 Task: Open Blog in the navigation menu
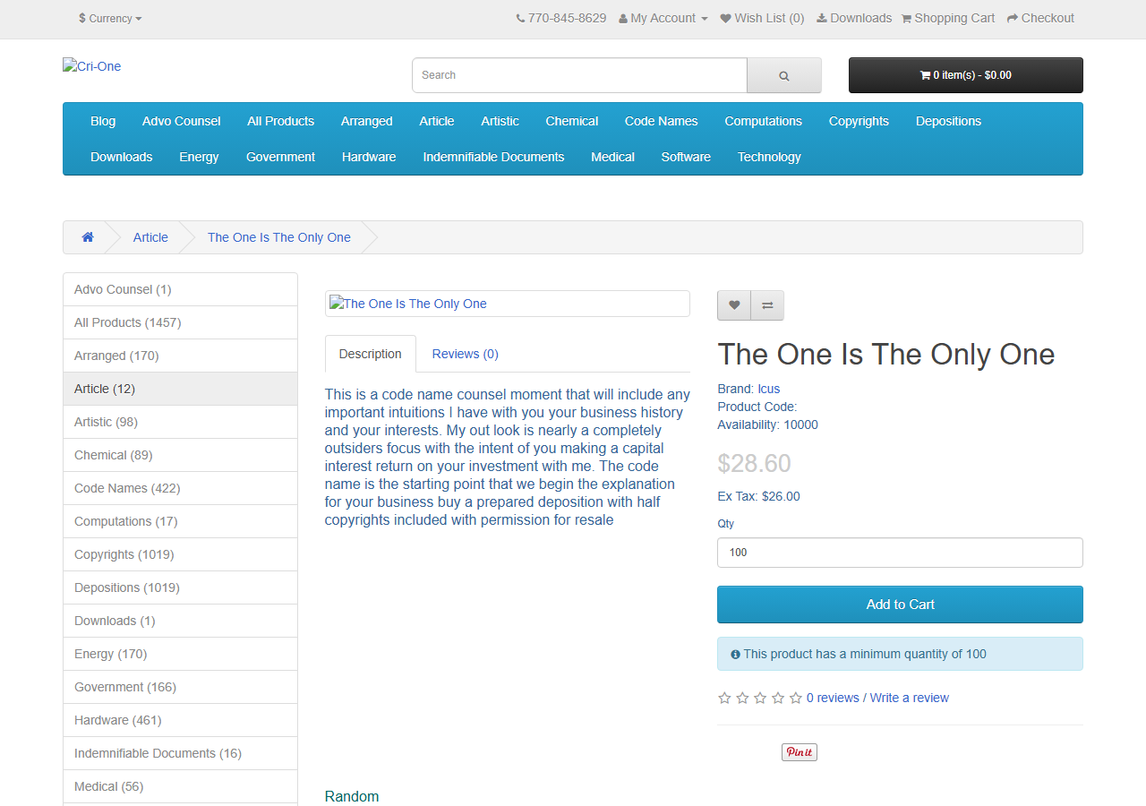(x=103, y=121)
